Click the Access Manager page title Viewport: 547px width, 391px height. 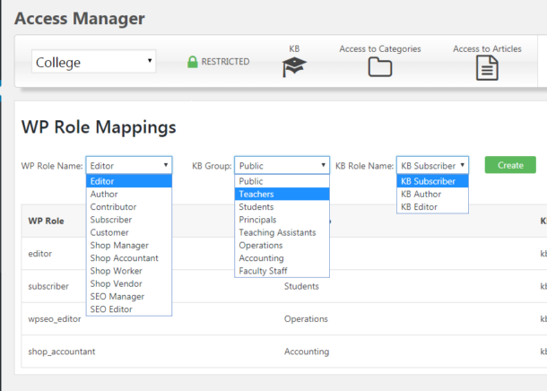coord(80,19)
